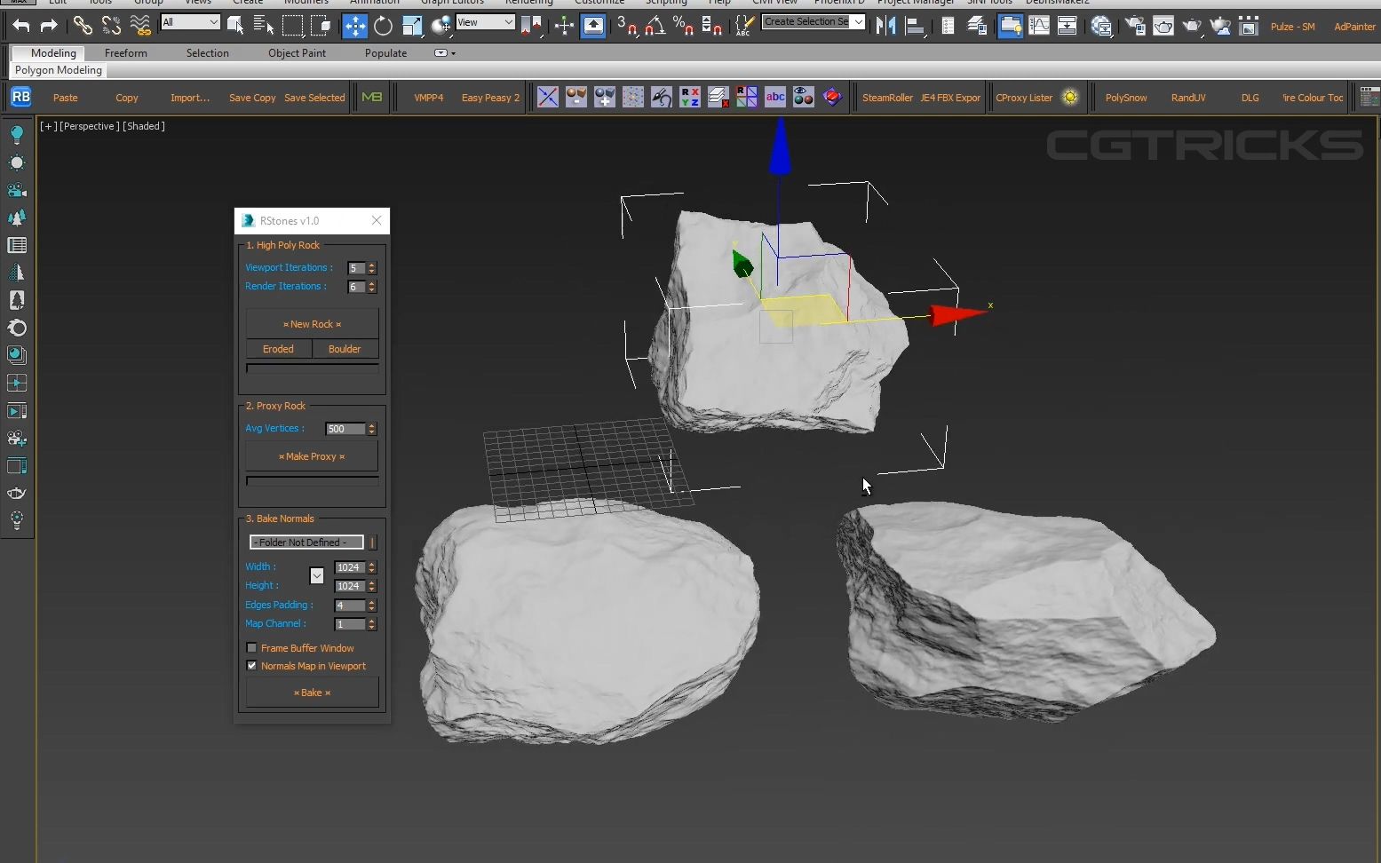The image size is (1381, 863).
Task: Click the Mirror tool icon
Action: click(x=885, y=26)
